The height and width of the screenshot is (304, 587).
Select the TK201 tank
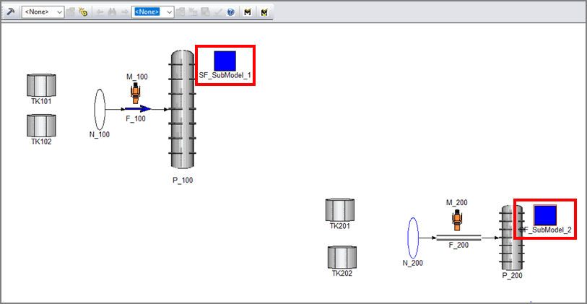click(x=340, y=209)
